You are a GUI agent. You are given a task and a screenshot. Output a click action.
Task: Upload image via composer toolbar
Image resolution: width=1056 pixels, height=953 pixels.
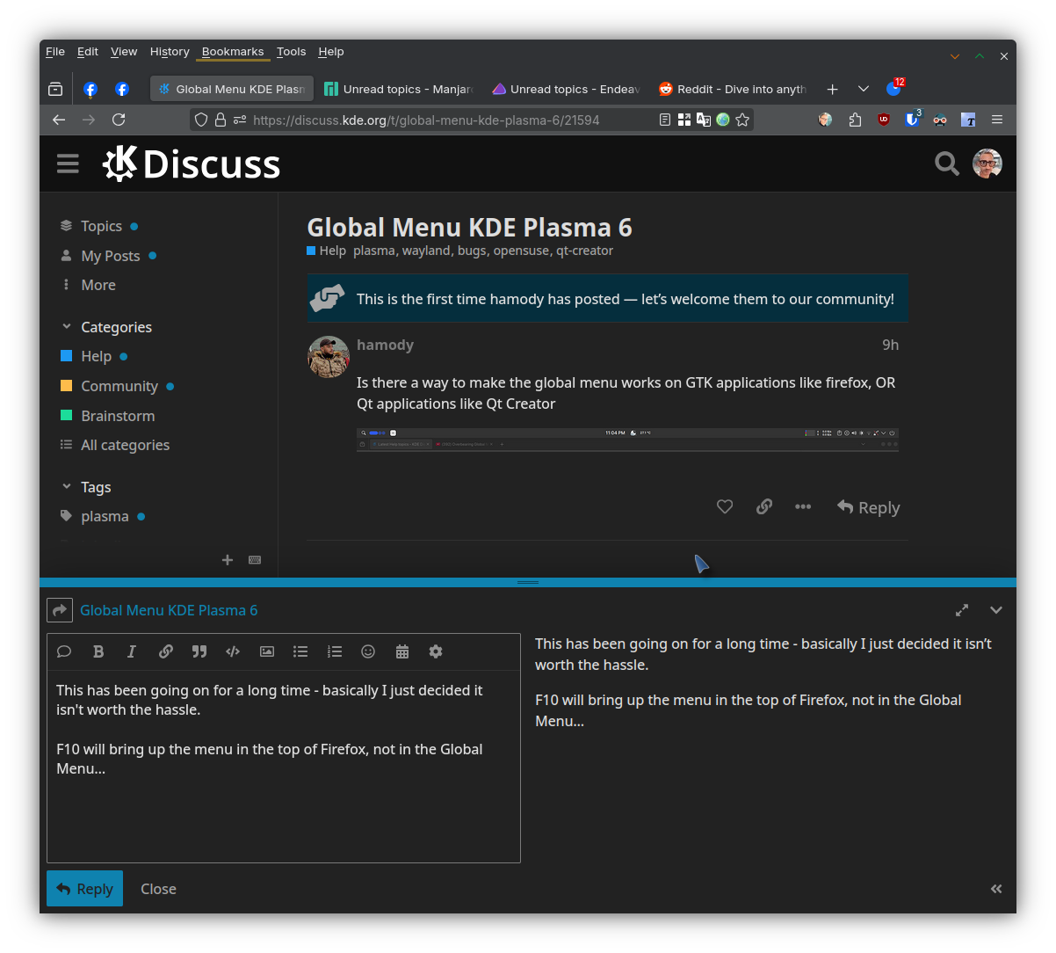pos(267,651)
